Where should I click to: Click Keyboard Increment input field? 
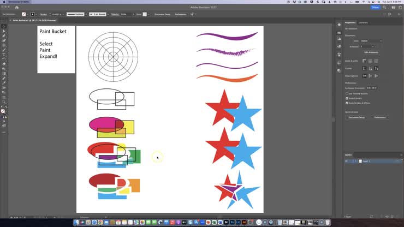pyautogui.click(x=372, y=88)
